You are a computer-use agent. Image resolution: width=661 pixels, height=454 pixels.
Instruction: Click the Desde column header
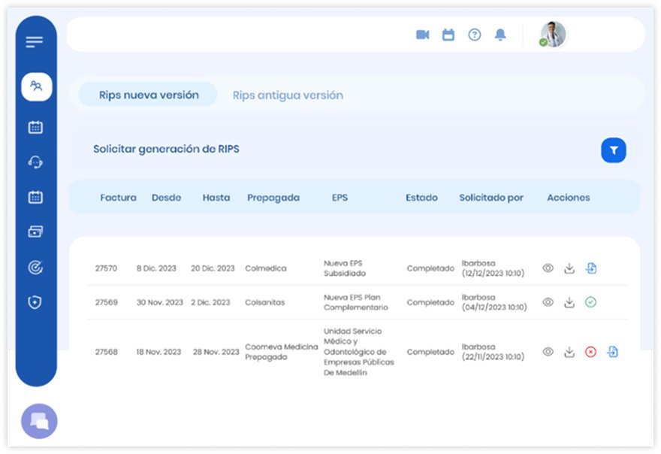pyautogui.click(x=166, y=198)
